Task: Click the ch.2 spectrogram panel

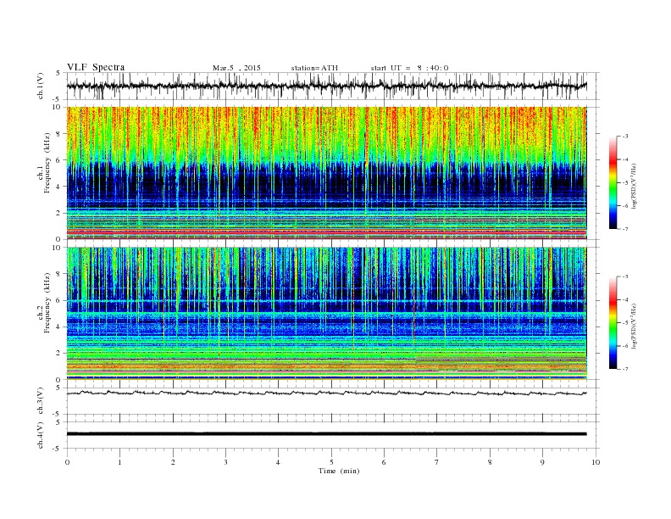Action: click(x=327, y=314)
